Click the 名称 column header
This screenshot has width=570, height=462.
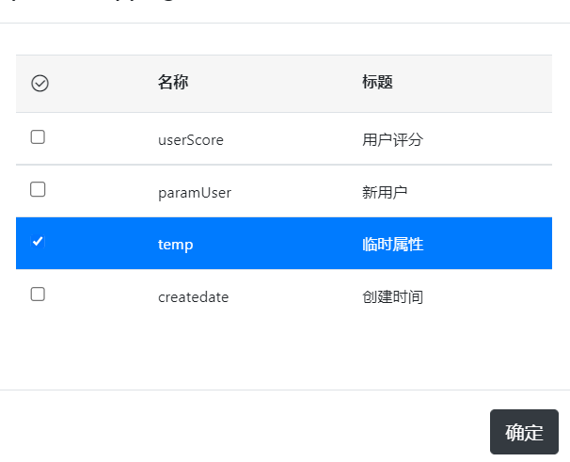[x=173, y=83]
